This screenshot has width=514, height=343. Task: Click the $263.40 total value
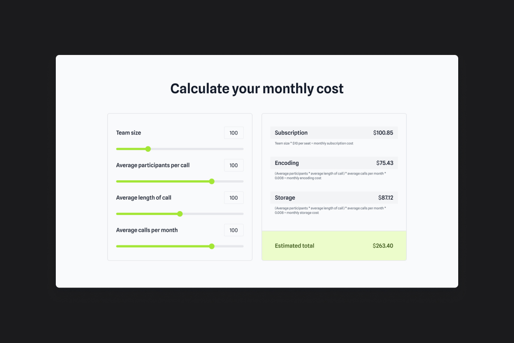pos(383,245)
